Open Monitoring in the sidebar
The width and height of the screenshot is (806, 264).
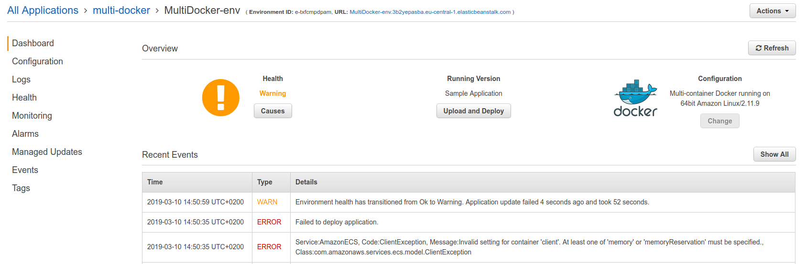tap(32, 116)
